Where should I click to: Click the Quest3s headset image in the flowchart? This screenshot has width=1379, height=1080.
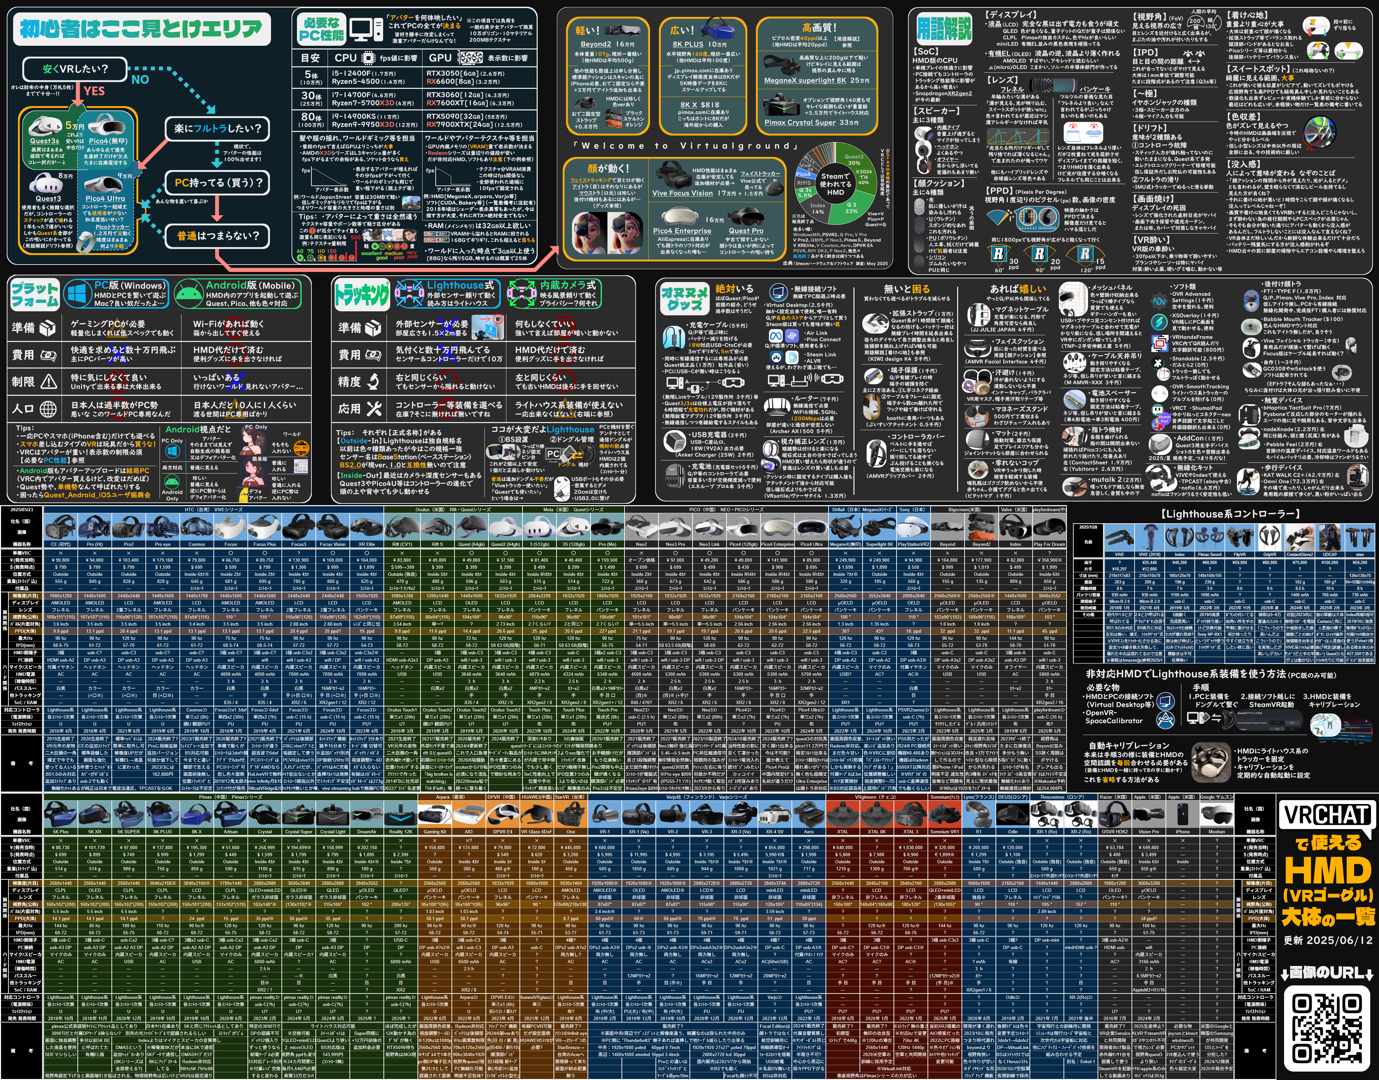(x=45, y=125)
